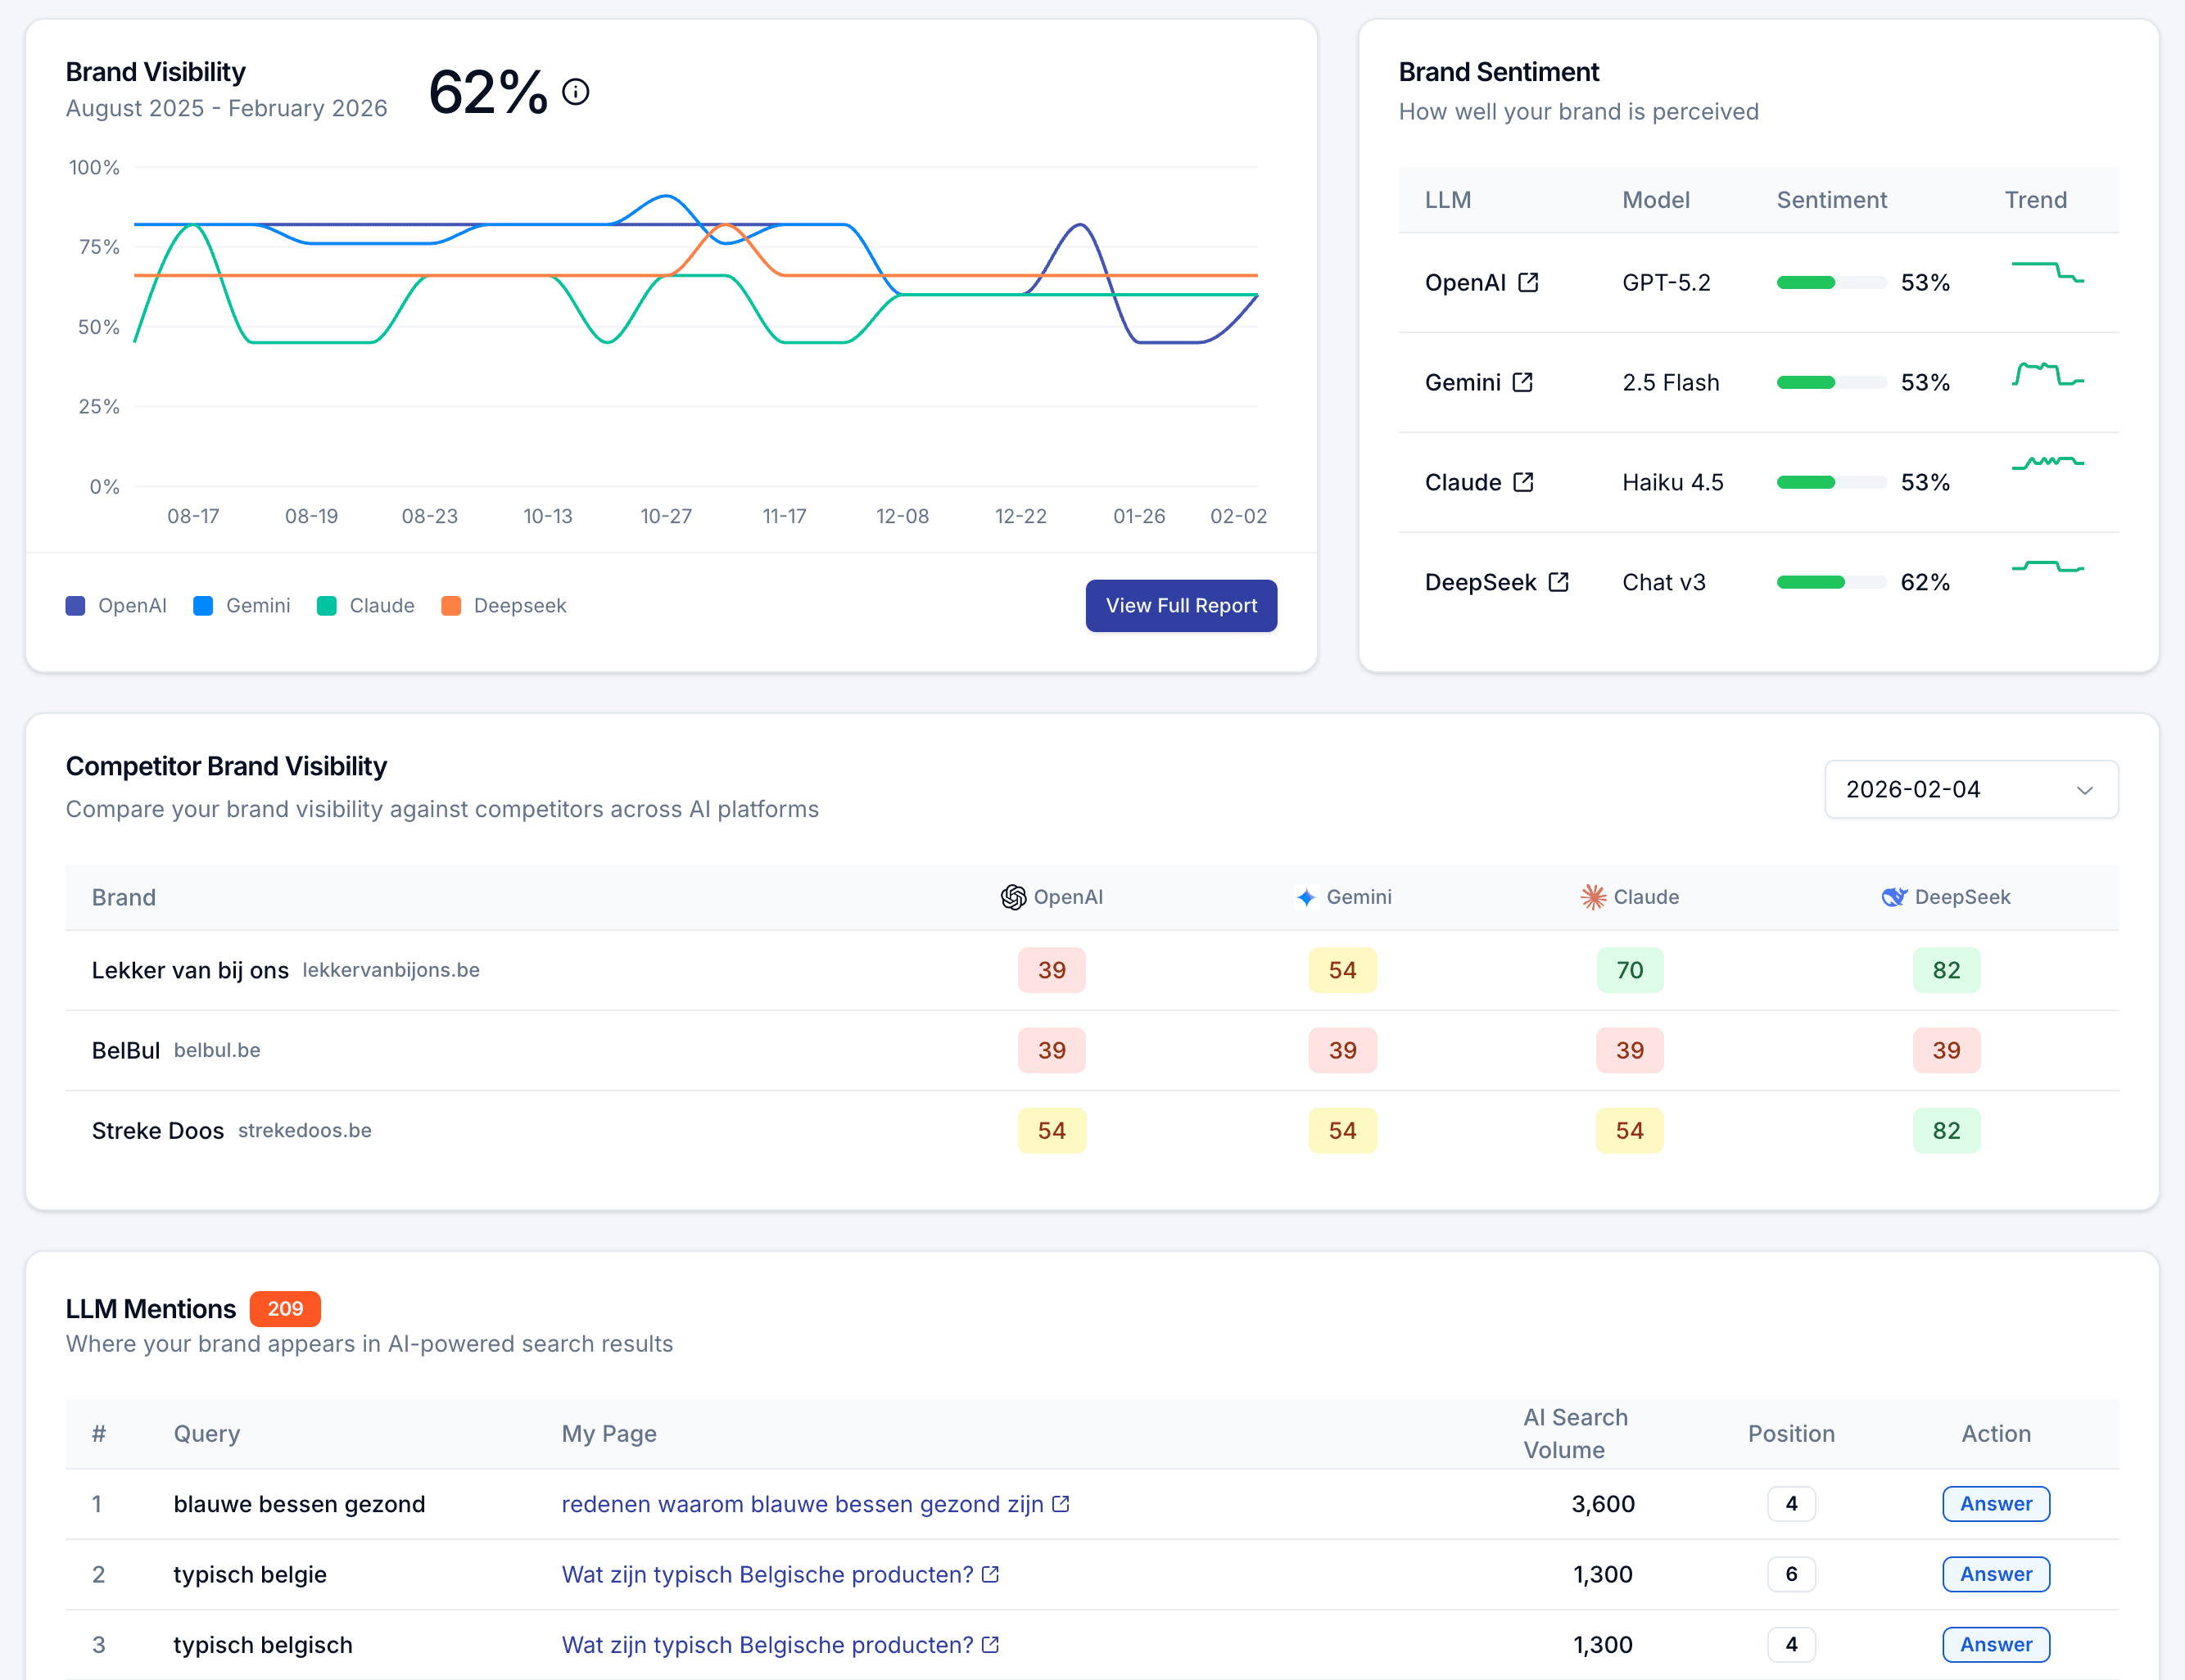Open the Claude external link icon

click(1522, 482)
